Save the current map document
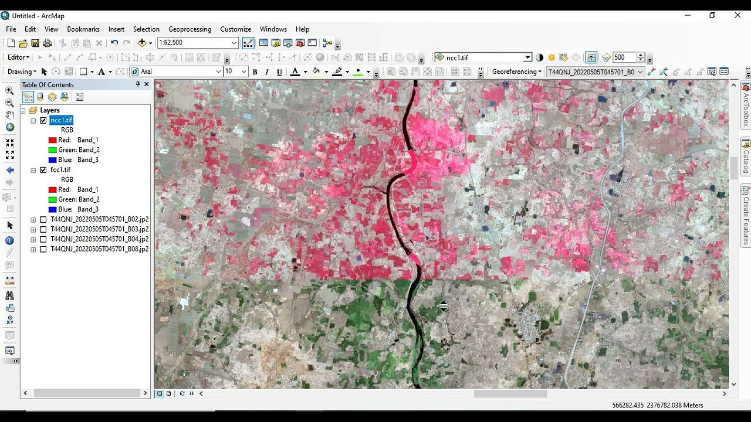Viewport: 751px width, 422px height. pos(35,43)
